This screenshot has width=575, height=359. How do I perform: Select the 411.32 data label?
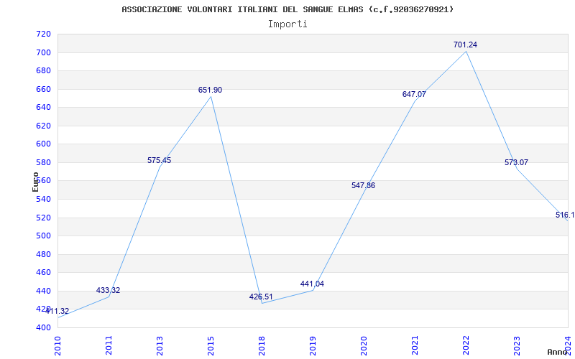coord(57,312)
